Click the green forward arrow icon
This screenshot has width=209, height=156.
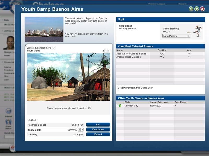coord(196,9)
